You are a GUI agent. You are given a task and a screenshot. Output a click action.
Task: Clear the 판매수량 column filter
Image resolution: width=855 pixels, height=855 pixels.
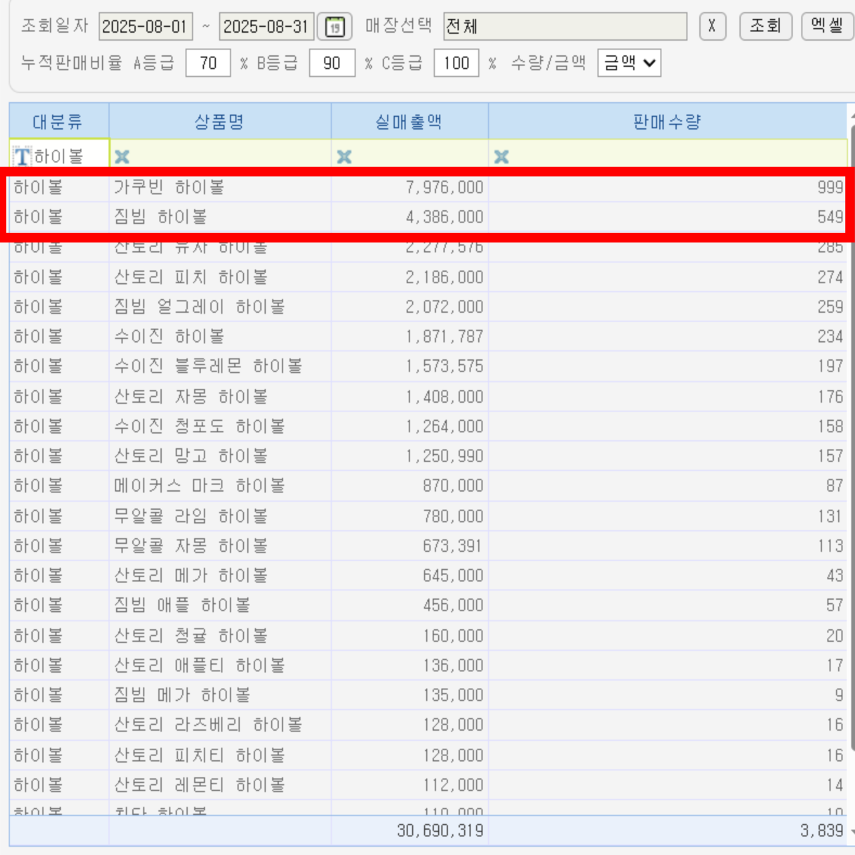click(x=501, y=157)
